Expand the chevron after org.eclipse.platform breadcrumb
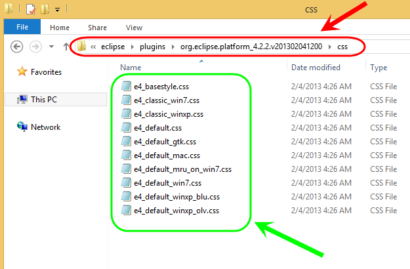Screen dimensions: 410x269 coord(330,47)
